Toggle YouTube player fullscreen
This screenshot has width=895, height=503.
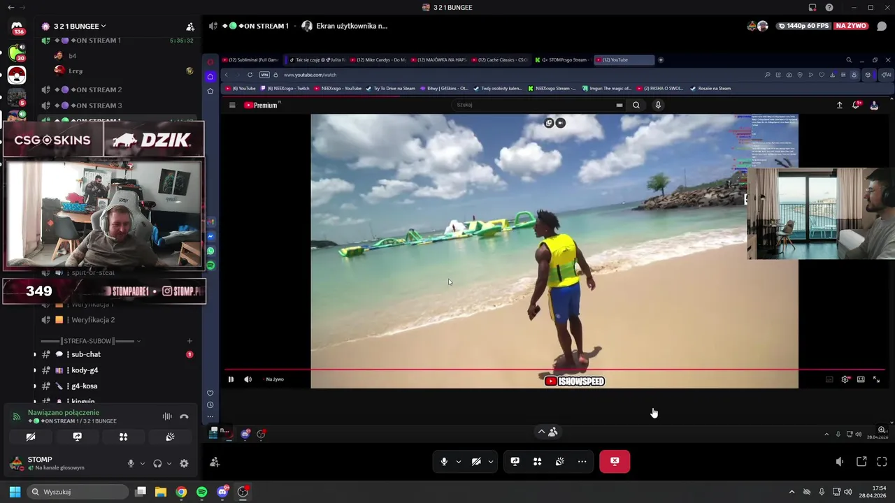click(876, 379)
